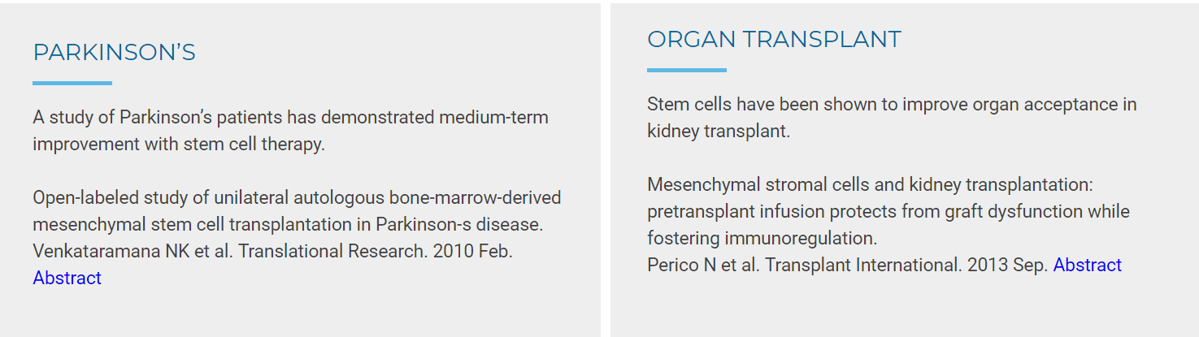Screen dimensions: 1199x337
Task: Click the "Open-labeled study of unilateral autologous" title line
Action: pyautogui.click(x=297, y=198)
